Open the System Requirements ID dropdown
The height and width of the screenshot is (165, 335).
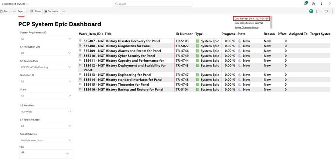pyautogui.click(x=46, y=39)
